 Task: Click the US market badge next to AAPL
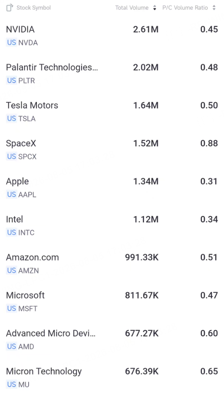point(12,194)
